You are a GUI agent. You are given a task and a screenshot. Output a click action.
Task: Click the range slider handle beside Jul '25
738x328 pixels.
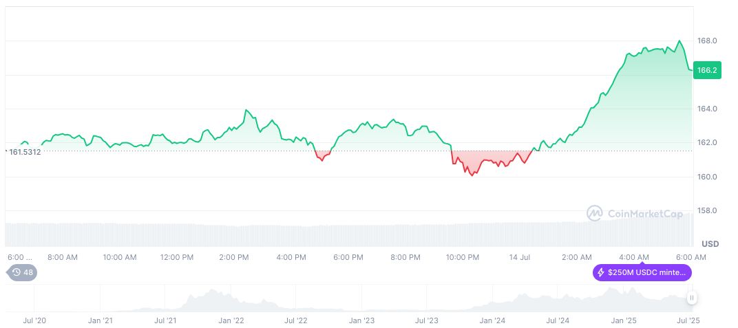(x=691, y=298)
